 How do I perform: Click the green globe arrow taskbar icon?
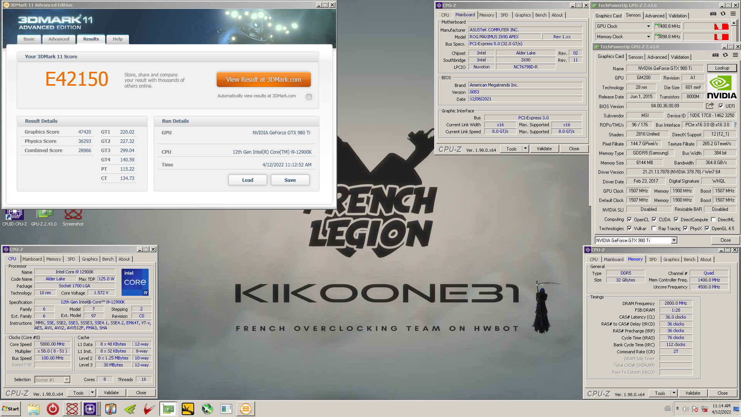pos(207,409)
